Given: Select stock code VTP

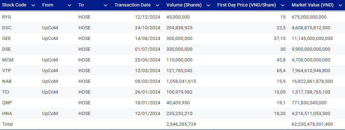Looking at the screenshot, I should (6, 71).
